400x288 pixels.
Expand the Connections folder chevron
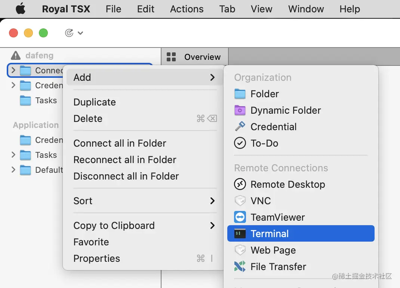pos(13,70)
